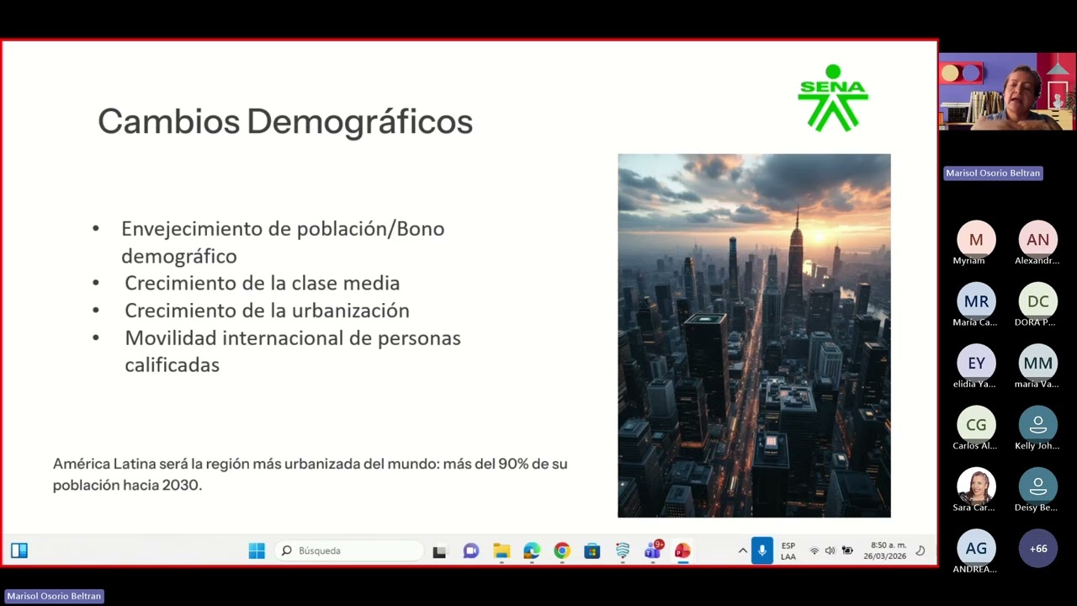1077x606 pixels.
Task: Switch ESP LAA keyboard language
Action: [788, 551]
